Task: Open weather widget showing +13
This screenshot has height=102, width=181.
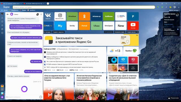Action: (x=115, y=51)
